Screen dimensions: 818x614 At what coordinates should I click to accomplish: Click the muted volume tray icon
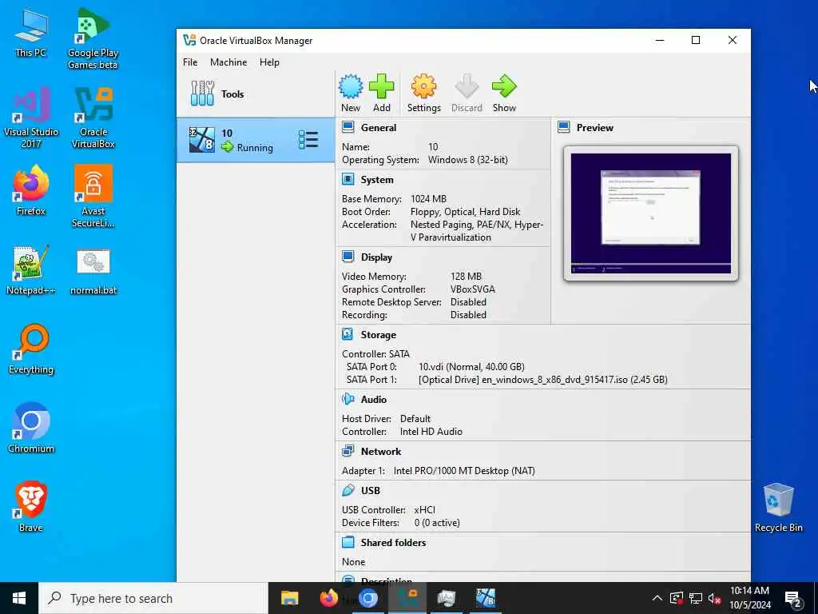715,598
